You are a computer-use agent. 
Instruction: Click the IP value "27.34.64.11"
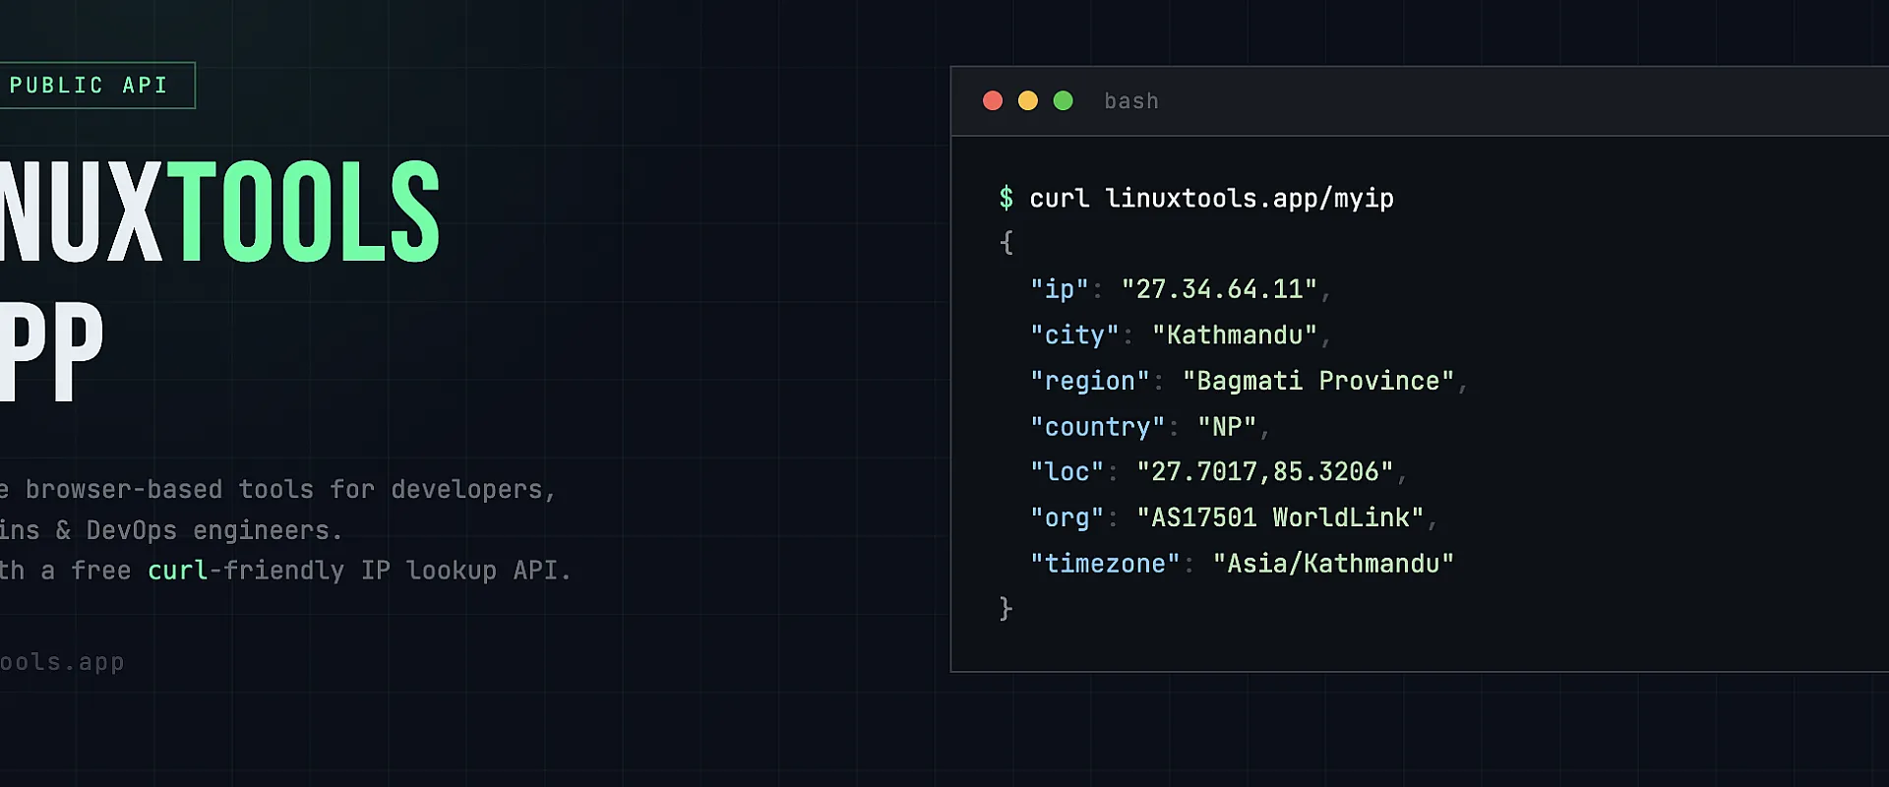(x=1219, y=289)
